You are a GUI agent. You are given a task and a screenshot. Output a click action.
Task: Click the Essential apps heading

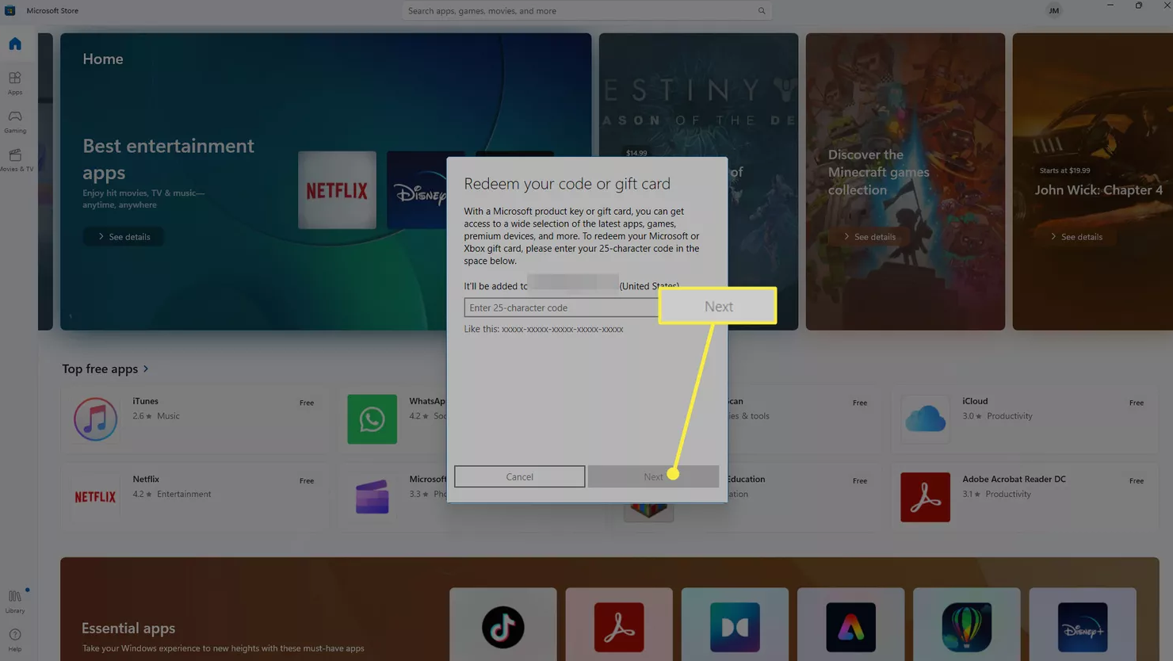click(x=128, y=628)
